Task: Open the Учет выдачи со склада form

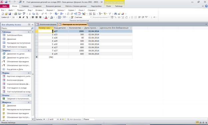Action: coord(17,88)
